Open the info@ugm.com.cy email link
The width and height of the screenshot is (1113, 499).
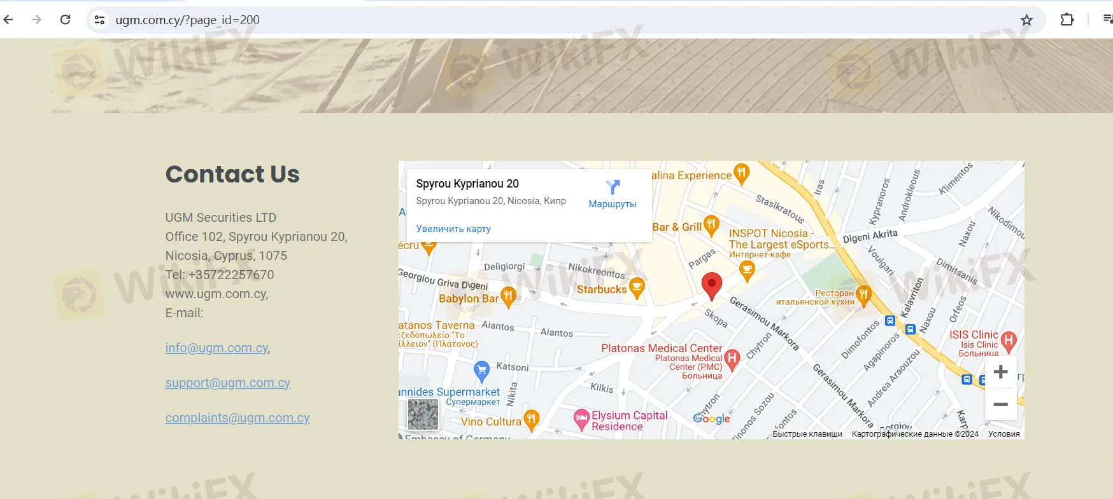click(x=216, y=348)
